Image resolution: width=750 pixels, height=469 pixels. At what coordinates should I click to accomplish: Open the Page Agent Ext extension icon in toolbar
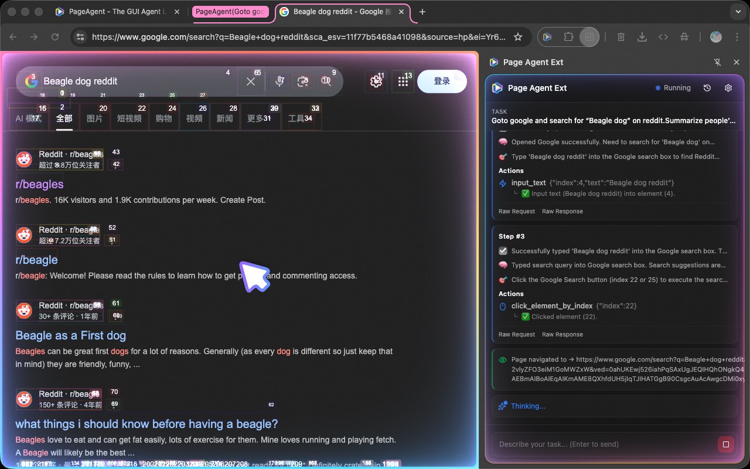click(x=547, y=36)
